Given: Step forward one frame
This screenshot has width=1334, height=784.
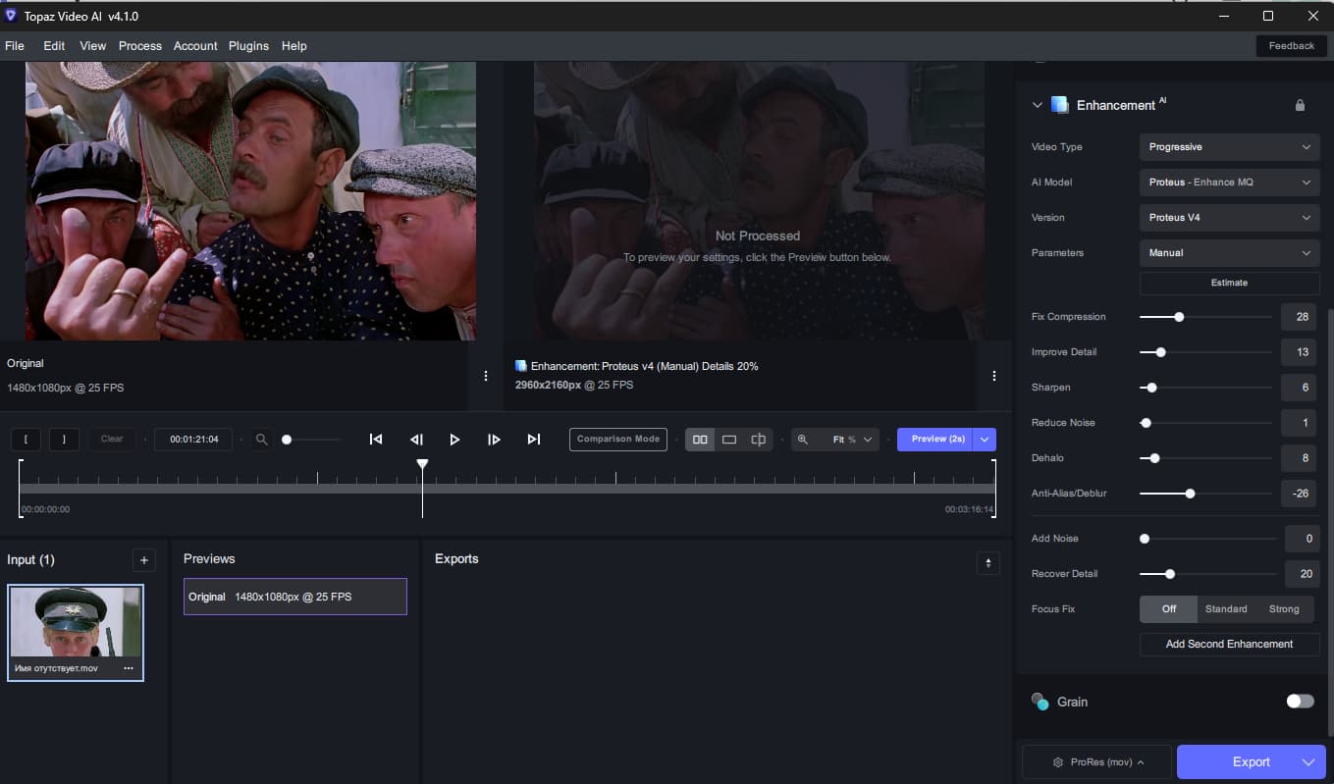Looking at the screenshot, I should [x=494, y=440].
